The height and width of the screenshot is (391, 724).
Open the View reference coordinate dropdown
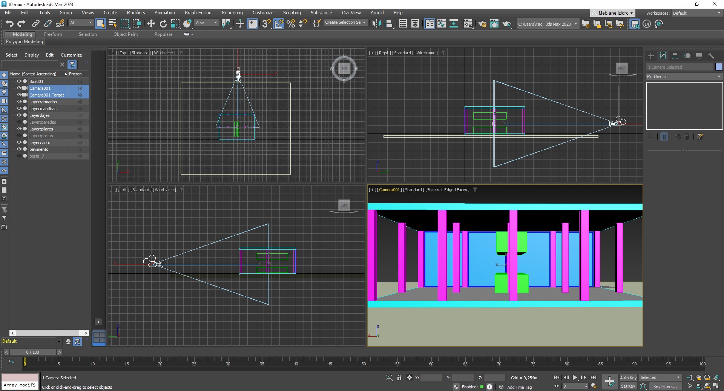206,23
